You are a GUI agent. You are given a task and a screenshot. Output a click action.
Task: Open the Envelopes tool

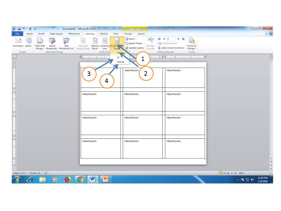(x=18, y=42)
